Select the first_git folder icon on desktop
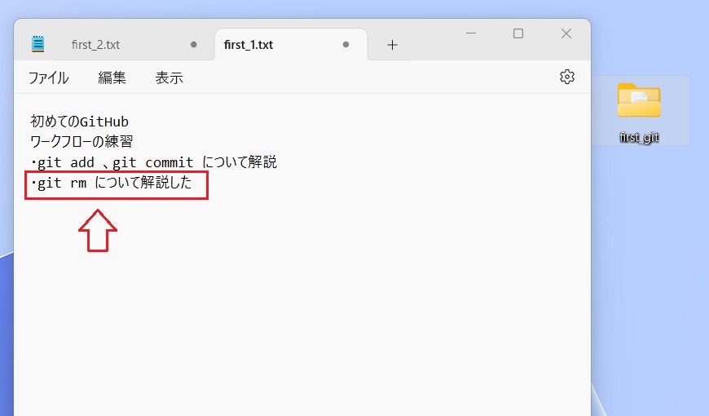The height and width of the screenshot is (416, 709). [x=639, y=101]
